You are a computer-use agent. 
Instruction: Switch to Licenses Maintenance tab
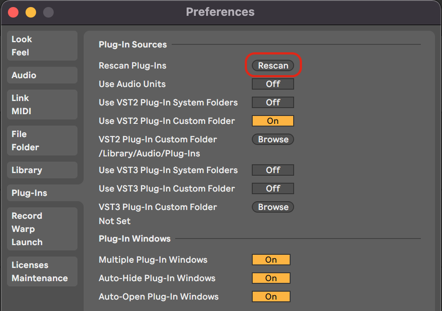tap(42, 271)
